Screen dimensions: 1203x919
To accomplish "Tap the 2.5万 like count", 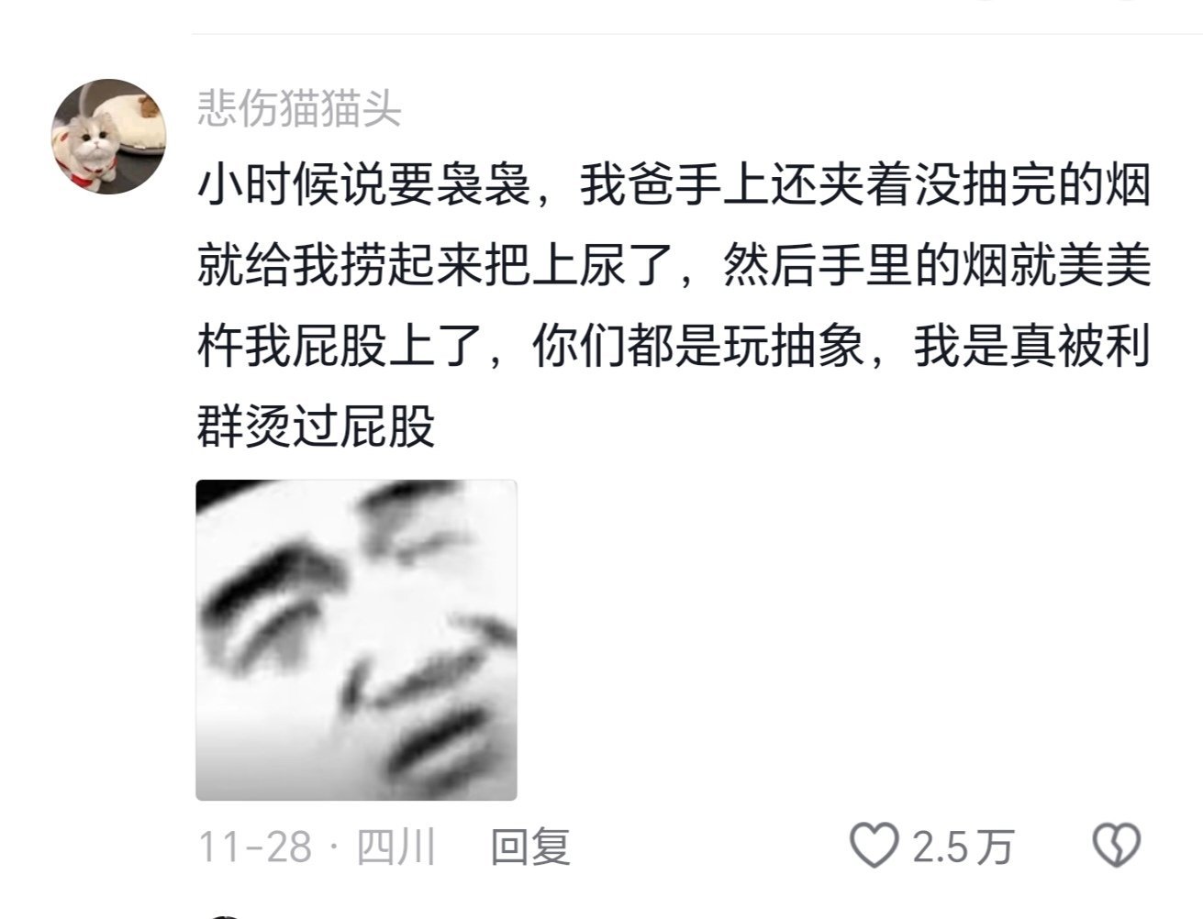I will tap(963, 846).
